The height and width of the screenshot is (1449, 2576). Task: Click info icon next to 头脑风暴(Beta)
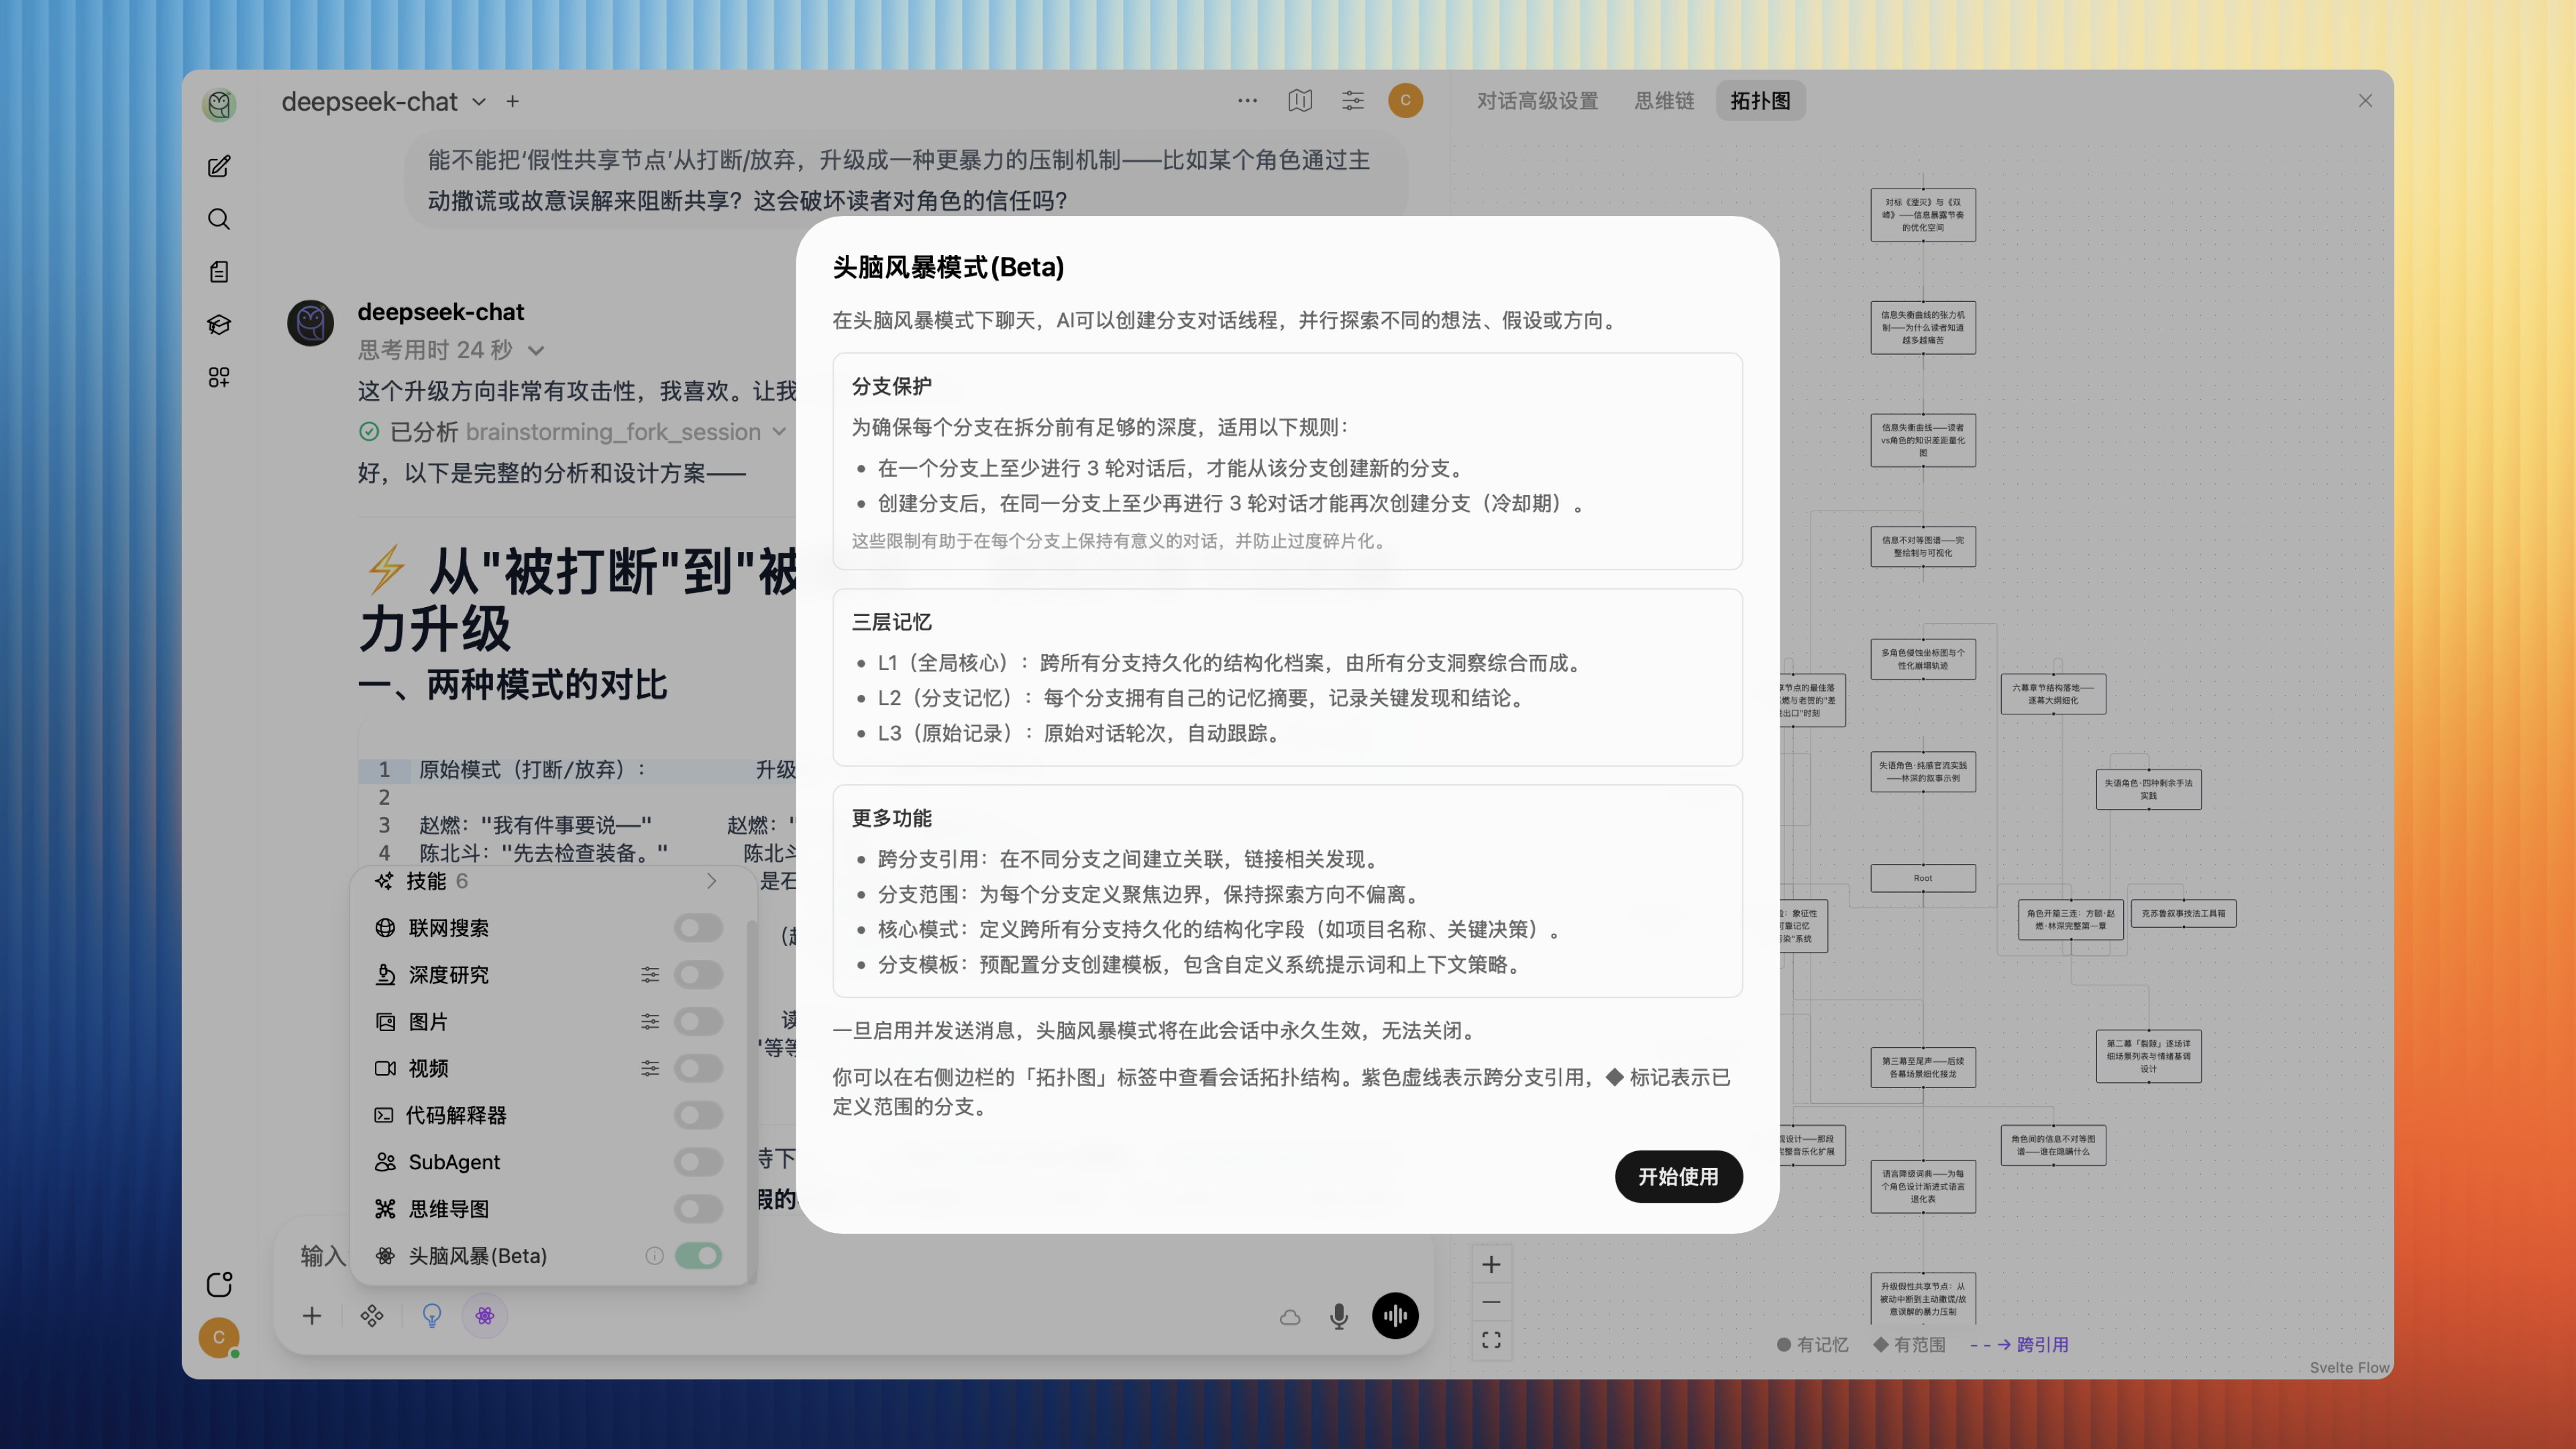(654, 1256)
